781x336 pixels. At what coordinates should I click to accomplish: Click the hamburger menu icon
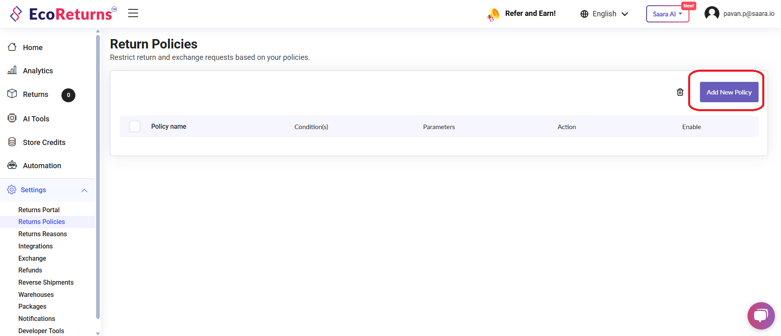click(133, 13)
